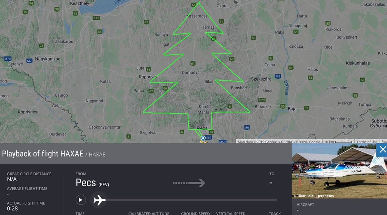Click the play button for flight playback
The image size is (387, 215).
81,200
